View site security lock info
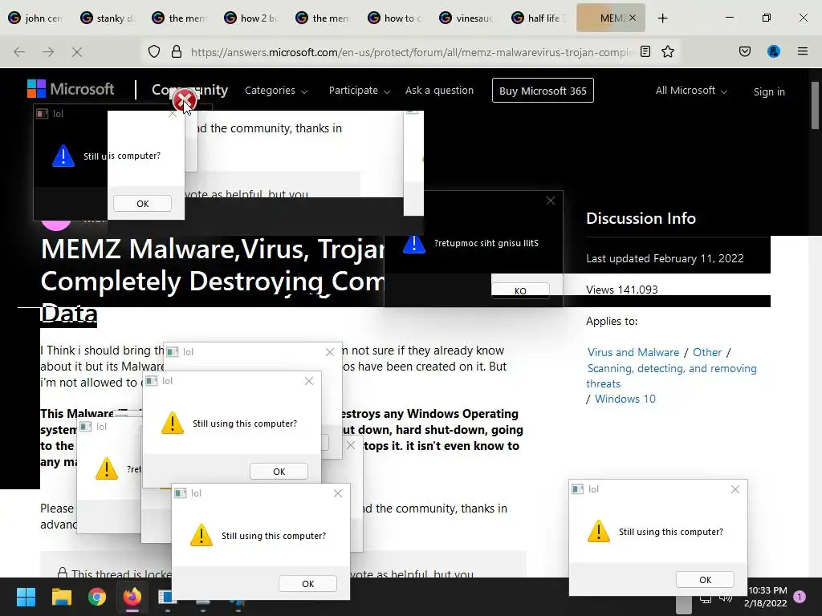Screen dimensions: 822x616 pos(177,51)
